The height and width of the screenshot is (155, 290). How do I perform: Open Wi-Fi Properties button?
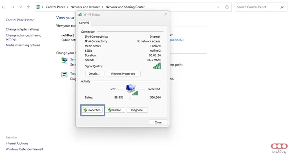[x=92, y=110]
